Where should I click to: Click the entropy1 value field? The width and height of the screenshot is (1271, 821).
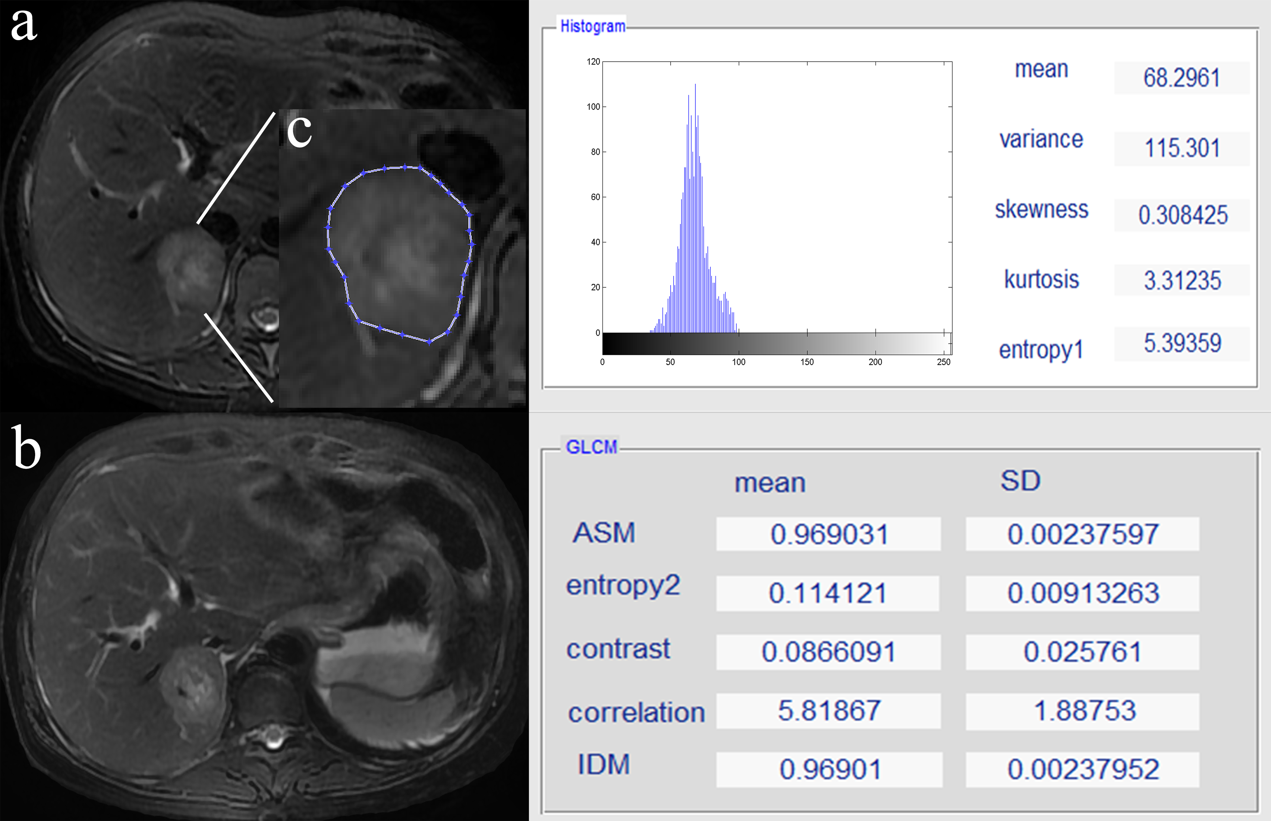coord(1182,343)
